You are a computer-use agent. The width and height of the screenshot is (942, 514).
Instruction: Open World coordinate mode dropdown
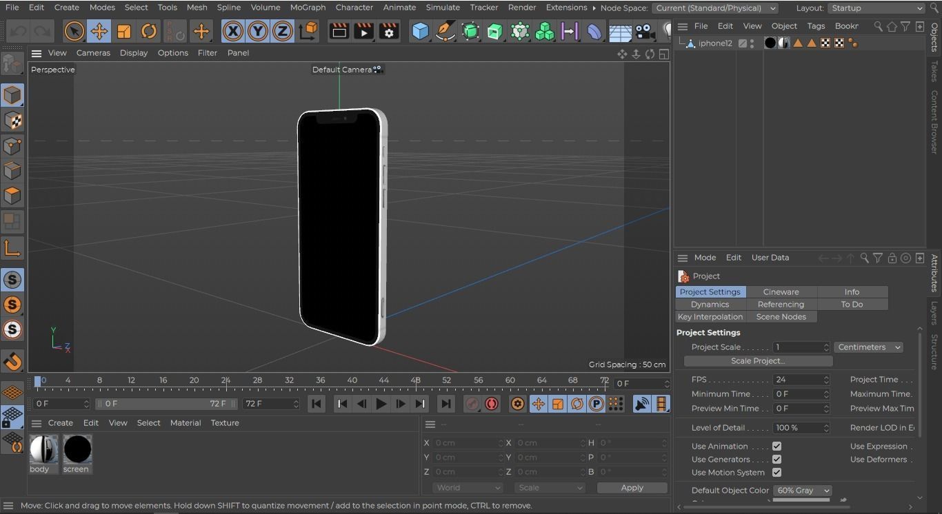pos(468,488)
